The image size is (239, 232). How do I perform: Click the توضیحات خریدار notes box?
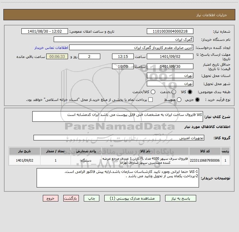(x=118, y=178)
